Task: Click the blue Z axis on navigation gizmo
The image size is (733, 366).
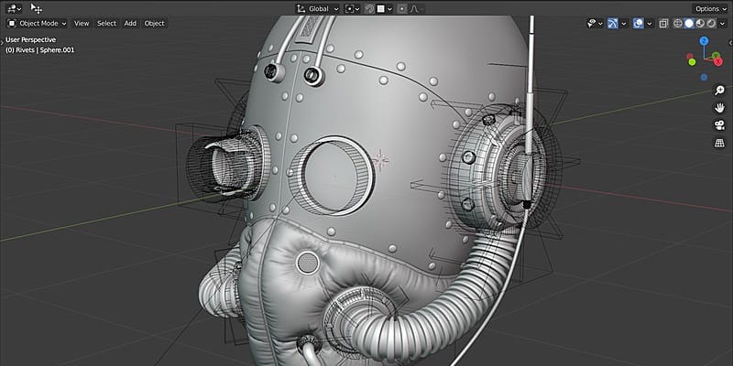Action: tap(704, 40)
